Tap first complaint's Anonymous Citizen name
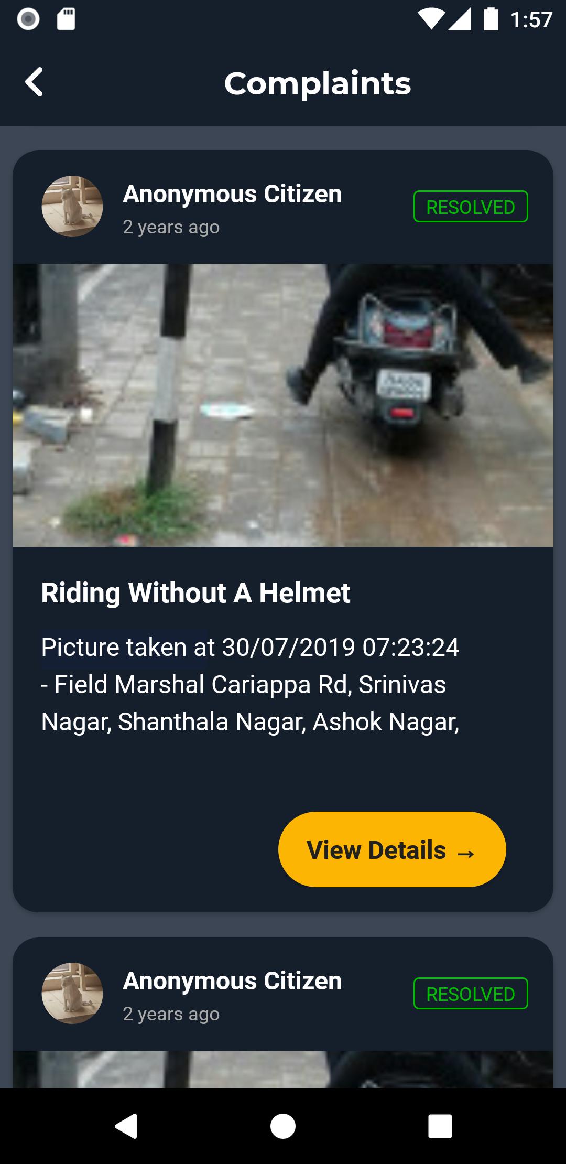Screen dimensions: 566x1164 point(232,194)
